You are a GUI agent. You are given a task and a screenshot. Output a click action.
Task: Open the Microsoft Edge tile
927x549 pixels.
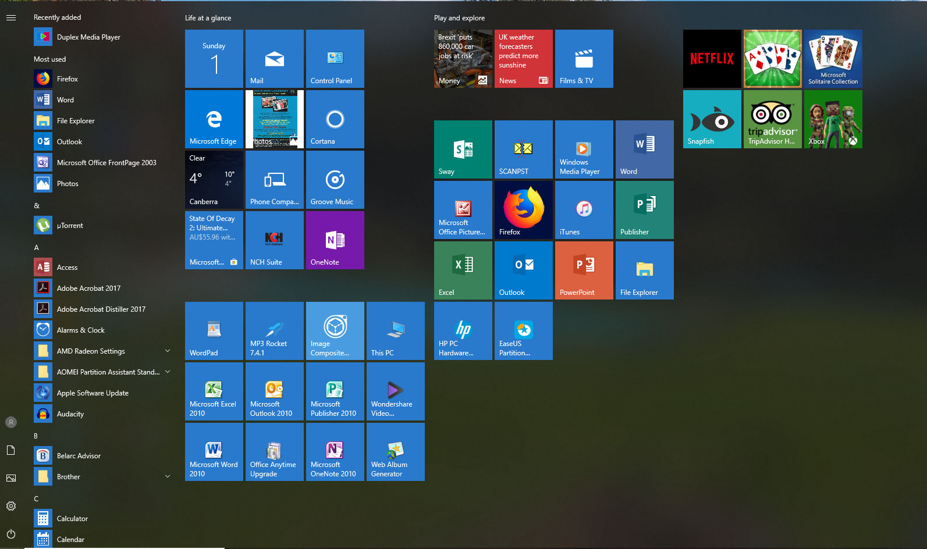[x=214, y=119]
